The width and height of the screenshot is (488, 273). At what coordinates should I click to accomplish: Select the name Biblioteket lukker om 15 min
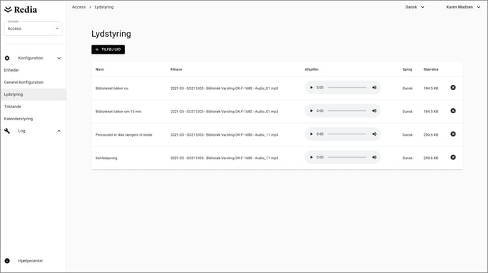coord(118,112)
